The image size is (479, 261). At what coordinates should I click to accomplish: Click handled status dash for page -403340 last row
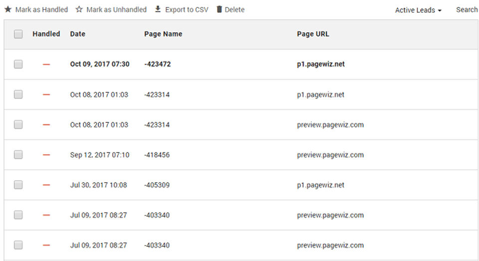click(46, 246)
